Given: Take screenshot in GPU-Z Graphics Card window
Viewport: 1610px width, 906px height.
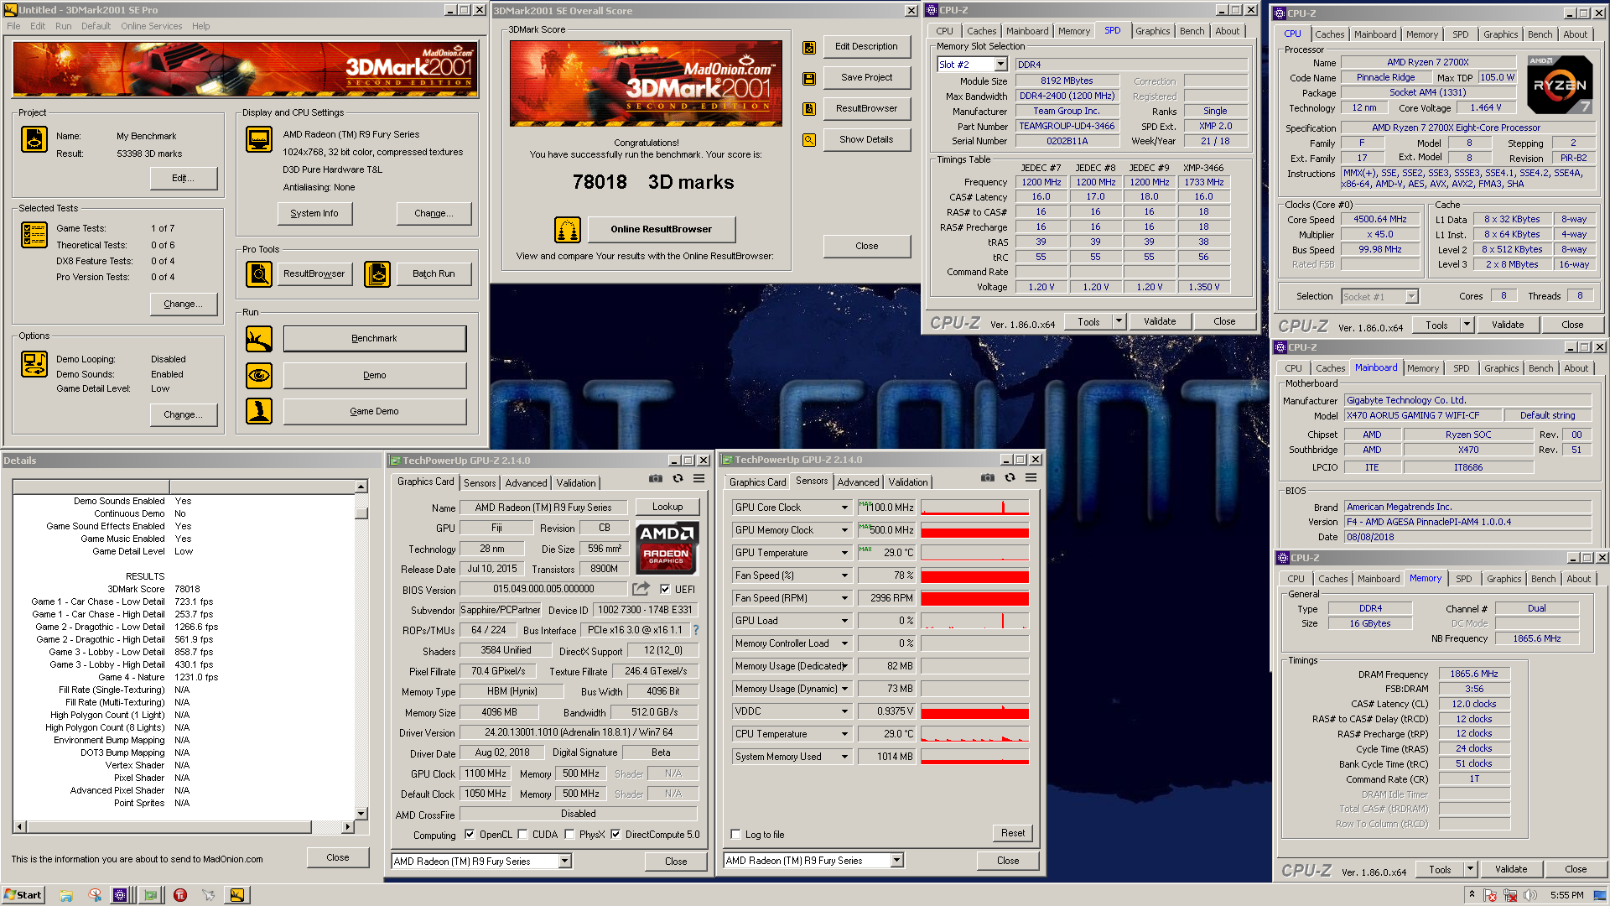Looking at the screenshot, I should pos(655,478).
